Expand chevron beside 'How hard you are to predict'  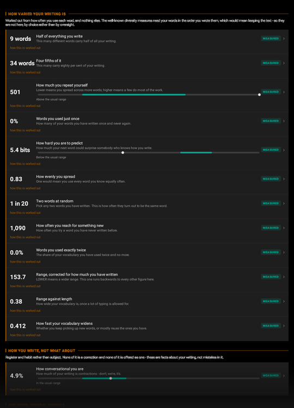point(284,150)
